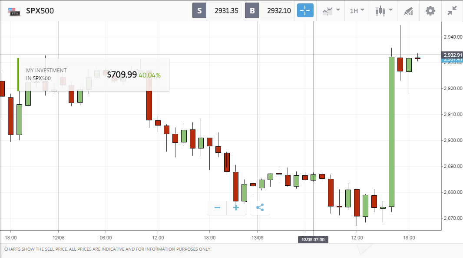Click the 2,920.00 price axis label

[453, 88]
